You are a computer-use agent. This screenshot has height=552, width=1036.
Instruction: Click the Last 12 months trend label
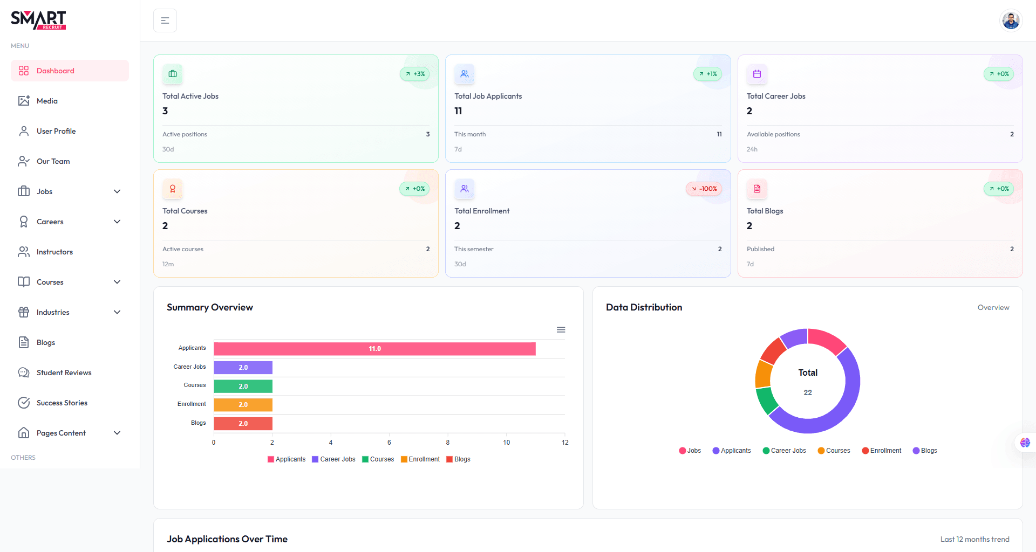[974, 539]
